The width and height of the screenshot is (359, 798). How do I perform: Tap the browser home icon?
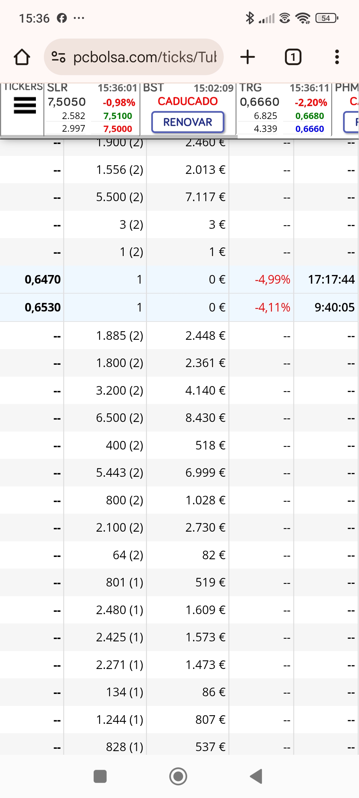[x=22, y=57]
